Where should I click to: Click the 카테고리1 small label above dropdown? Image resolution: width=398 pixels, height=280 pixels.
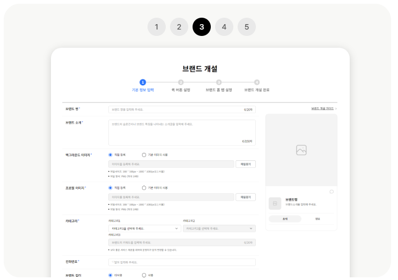(x=114, y=221)
